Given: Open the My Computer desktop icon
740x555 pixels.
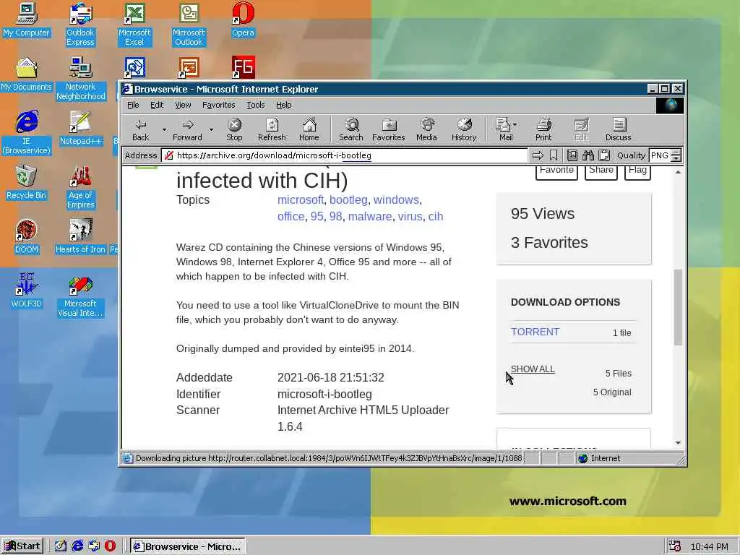Looking at the screenshot, I should [27, 20].
